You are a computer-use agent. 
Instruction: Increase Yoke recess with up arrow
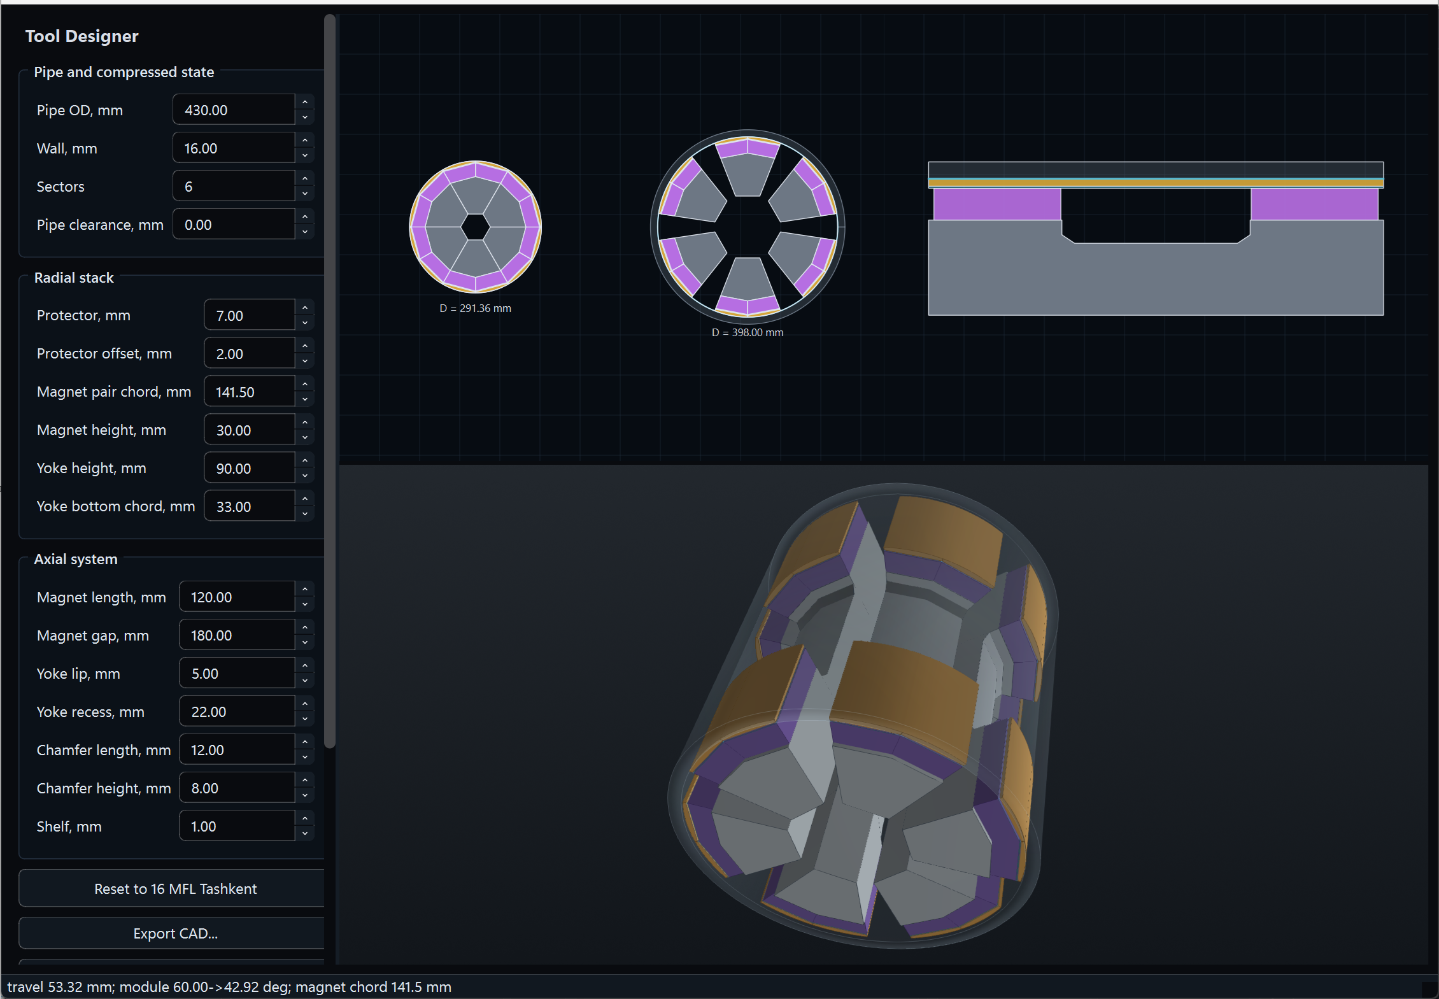[x=305, y=704]
